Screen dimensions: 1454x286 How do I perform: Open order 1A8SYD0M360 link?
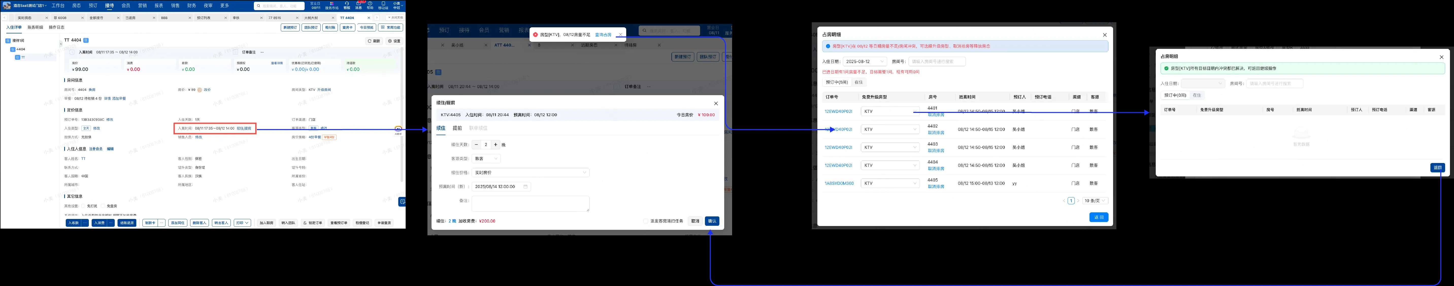point(839,183)
